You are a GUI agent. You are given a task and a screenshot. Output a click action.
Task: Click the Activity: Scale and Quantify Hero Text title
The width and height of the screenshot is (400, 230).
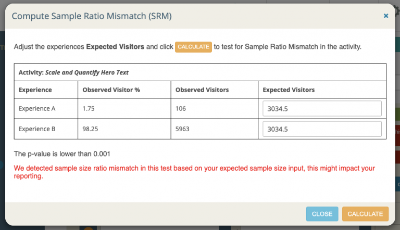point(73,72)
